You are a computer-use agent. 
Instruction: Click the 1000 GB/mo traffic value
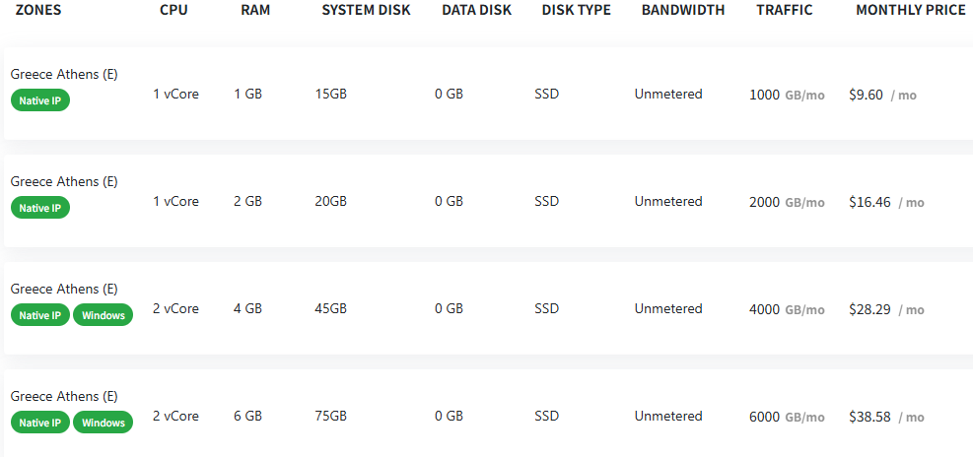786,95
